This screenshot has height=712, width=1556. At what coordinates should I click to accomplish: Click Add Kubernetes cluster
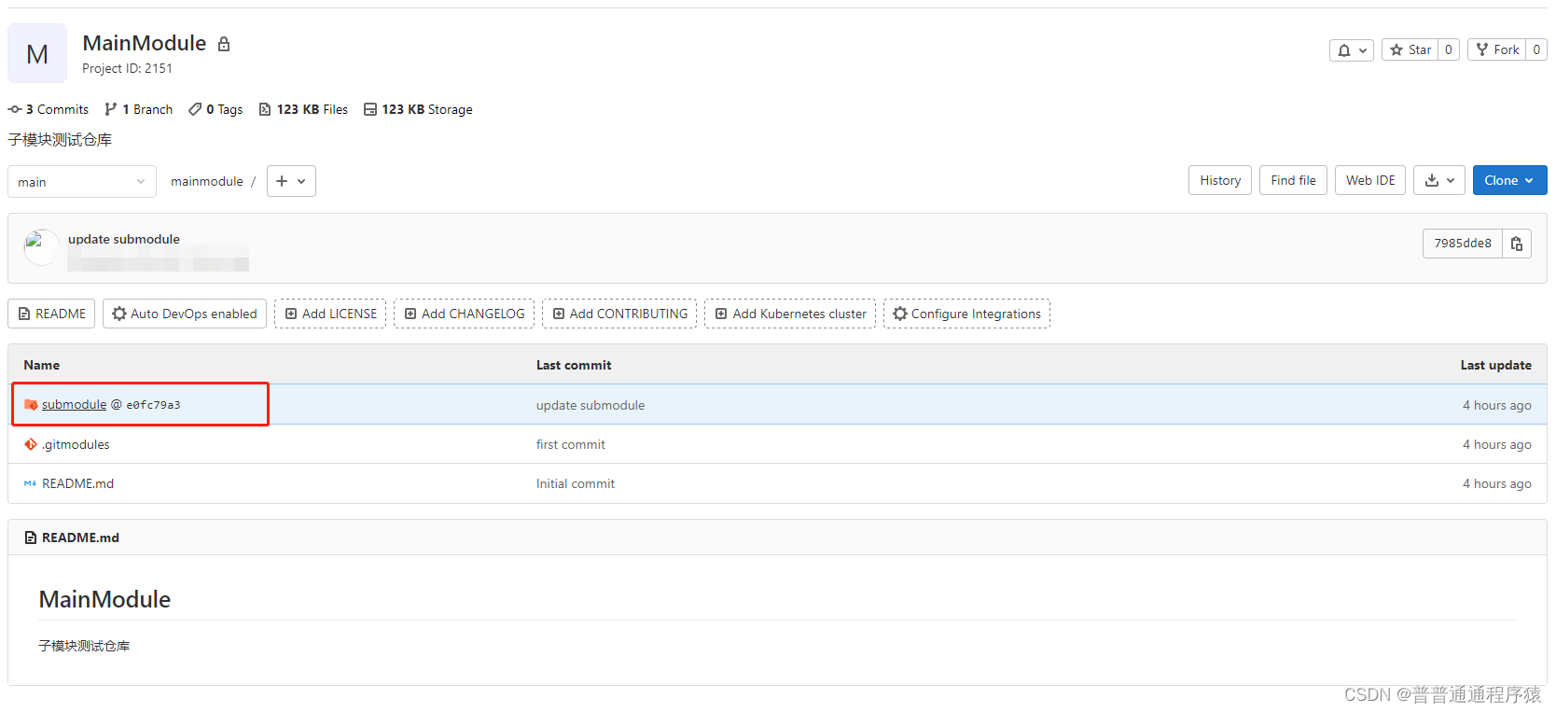790,314
